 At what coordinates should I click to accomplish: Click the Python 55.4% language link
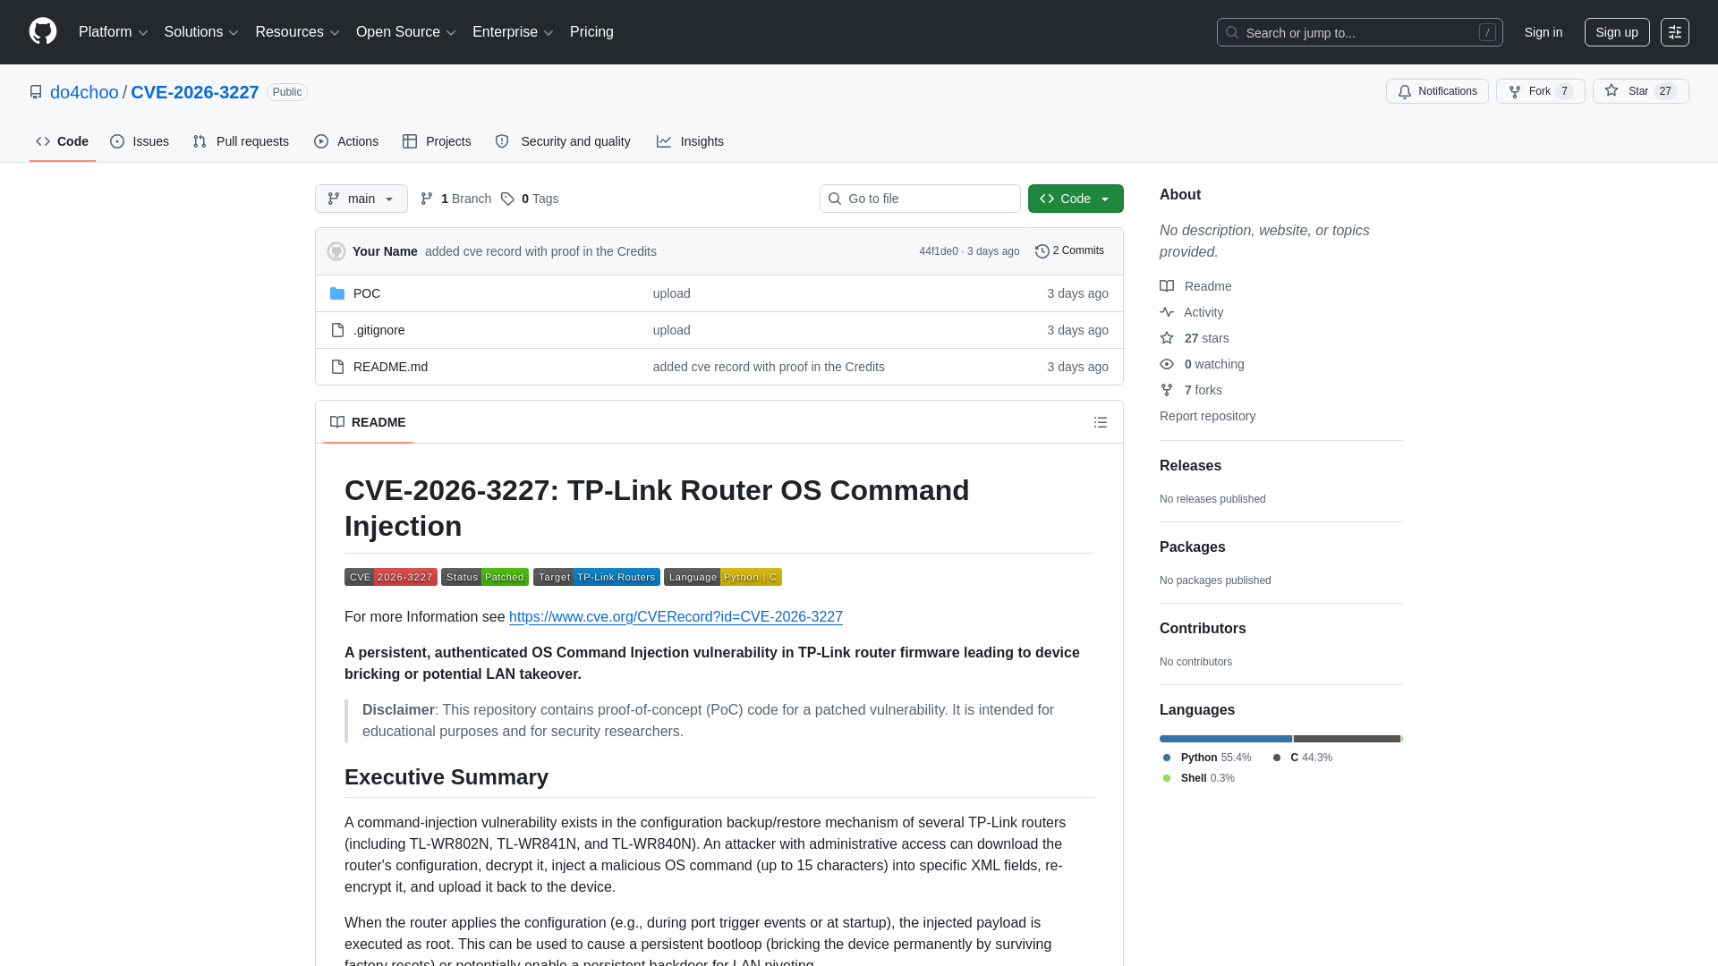[1206, 758]
